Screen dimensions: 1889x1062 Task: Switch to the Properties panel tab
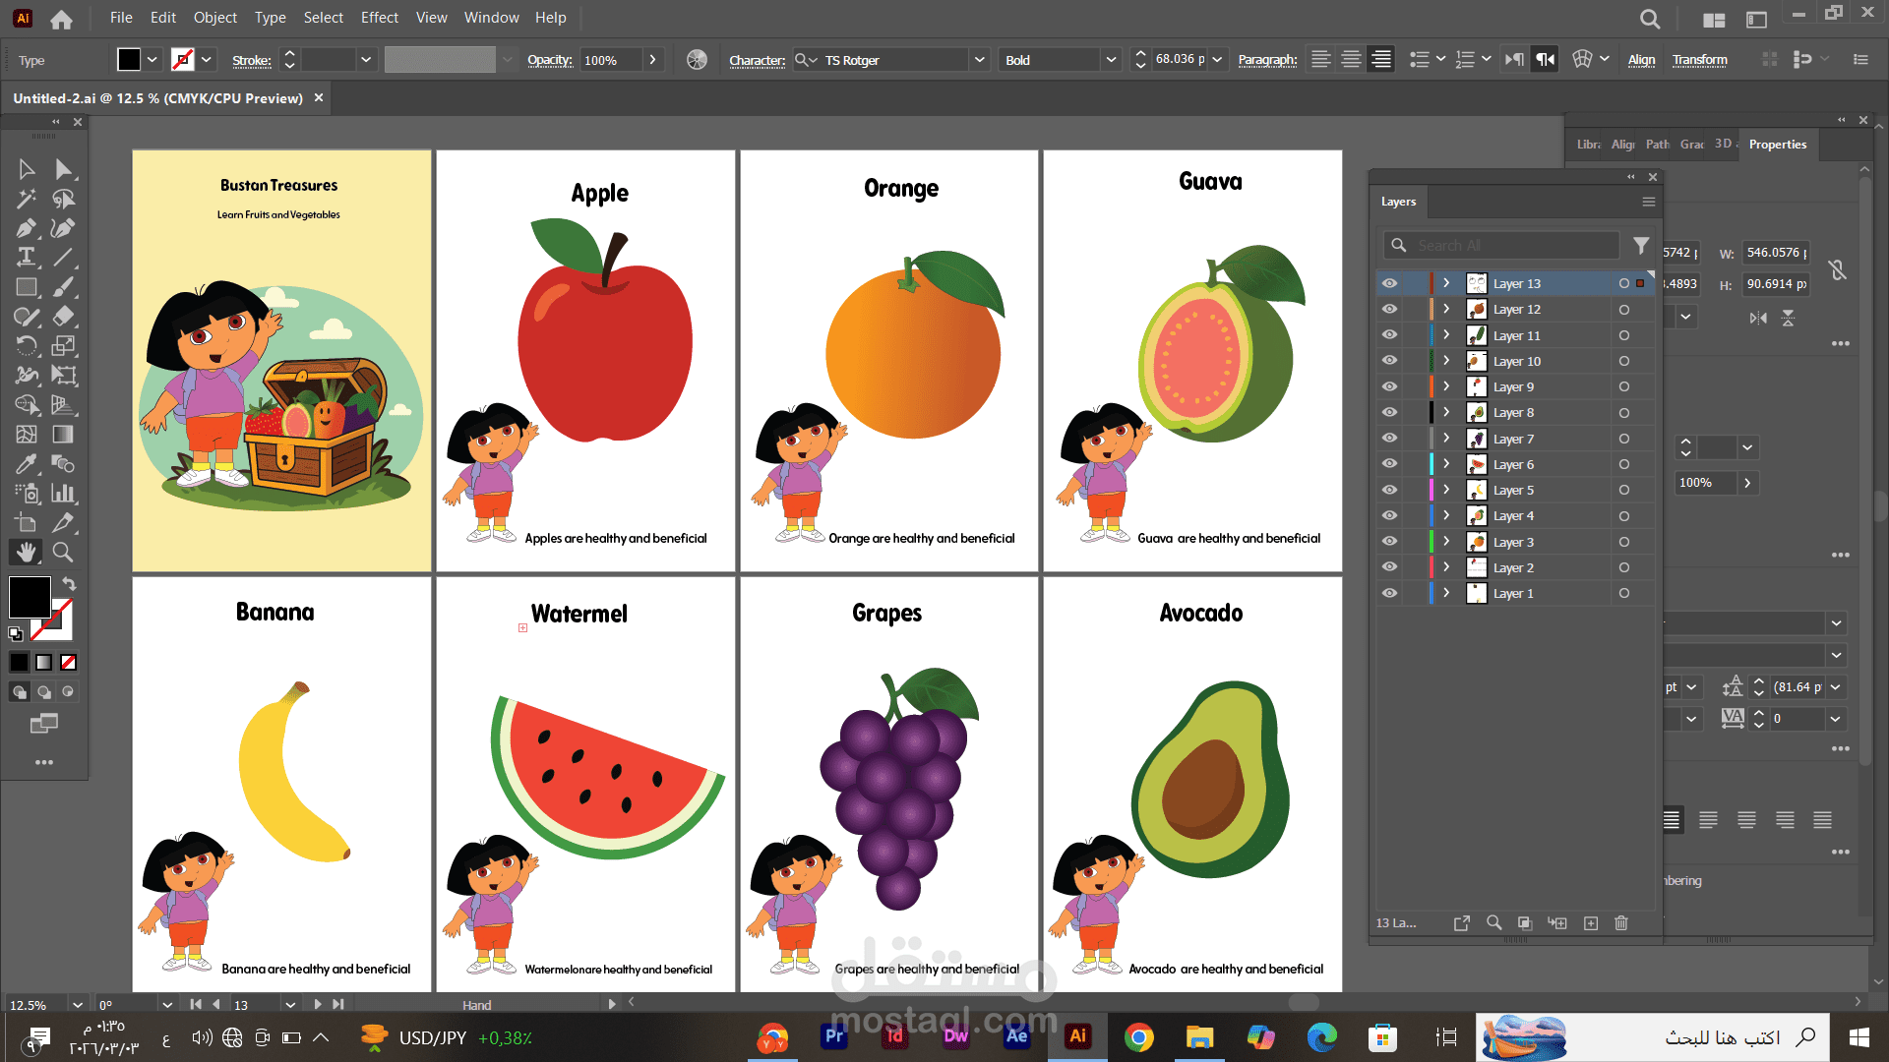(x=1777, y=145)
